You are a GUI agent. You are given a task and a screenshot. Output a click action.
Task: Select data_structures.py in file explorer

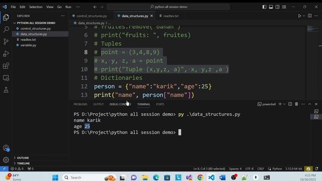[34, 34]
